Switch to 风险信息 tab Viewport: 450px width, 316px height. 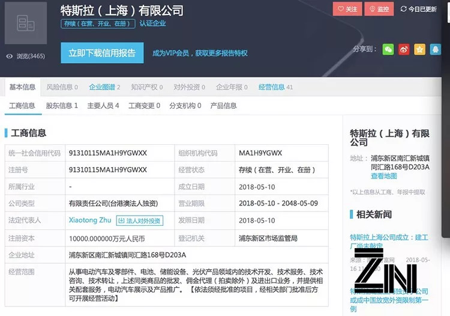(x=62, y=87)
